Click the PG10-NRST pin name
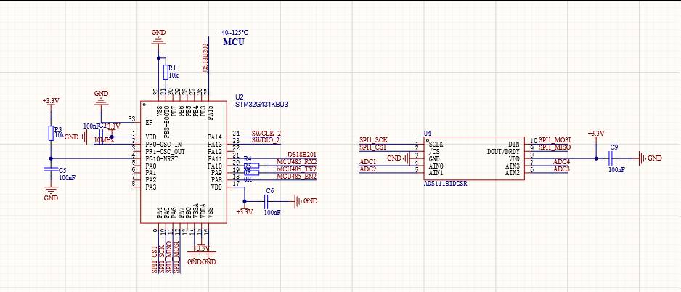This screenshot has width=681, height=292. pyautogui.click(x=163, y=158)
